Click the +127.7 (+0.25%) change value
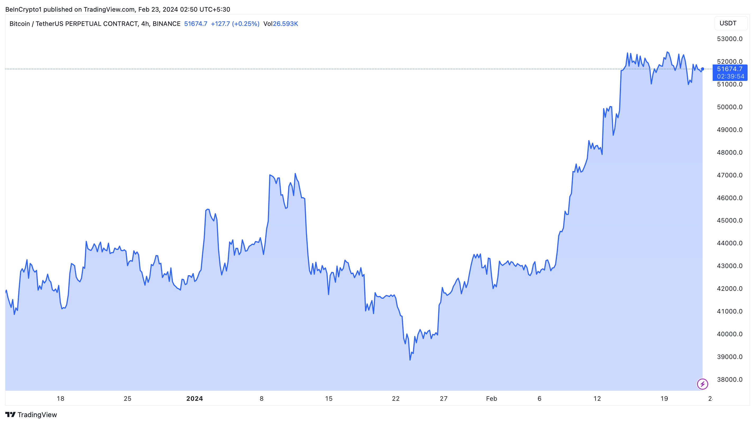This screenshot has width=755, height=424. click(x=235, y=24)
